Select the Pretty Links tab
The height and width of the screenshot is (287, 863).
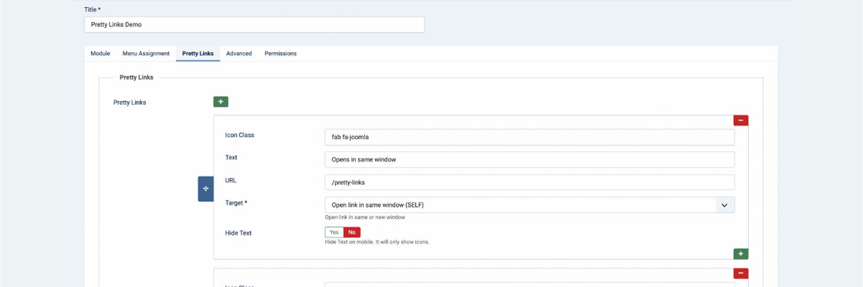pos(198,54)
